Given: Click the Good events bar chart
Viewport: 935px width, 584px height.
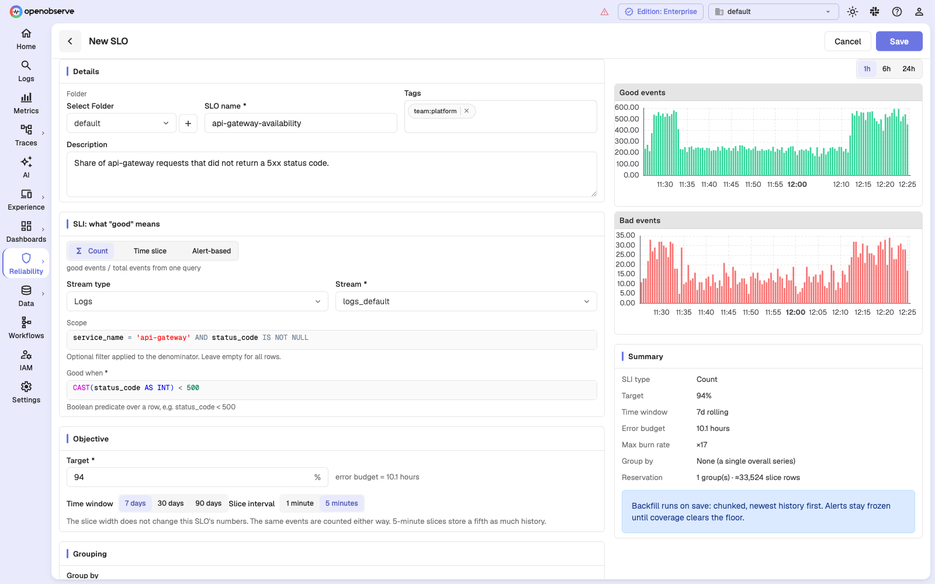Looking at the screenshot, I should [x=777, y=142].
